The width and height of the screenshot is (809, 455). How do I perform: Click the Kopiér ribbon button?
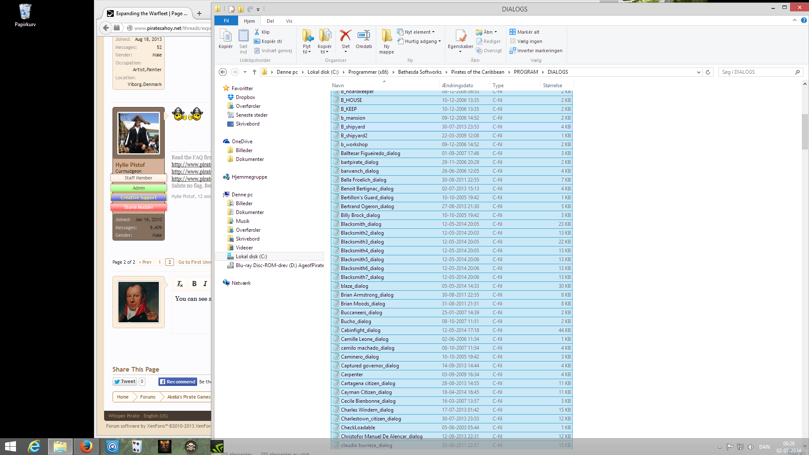pos(225,39)
